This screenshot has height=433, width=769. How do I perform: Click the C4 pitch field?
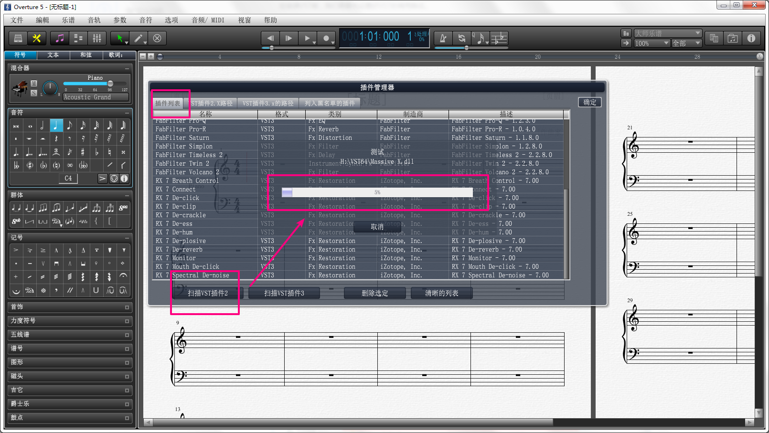[68, 178]
